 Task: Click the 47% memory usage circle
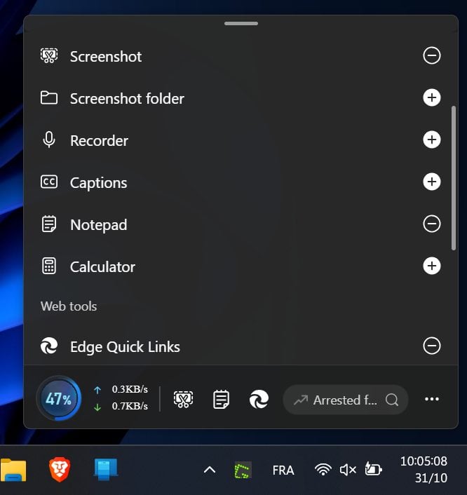point(59,400)
